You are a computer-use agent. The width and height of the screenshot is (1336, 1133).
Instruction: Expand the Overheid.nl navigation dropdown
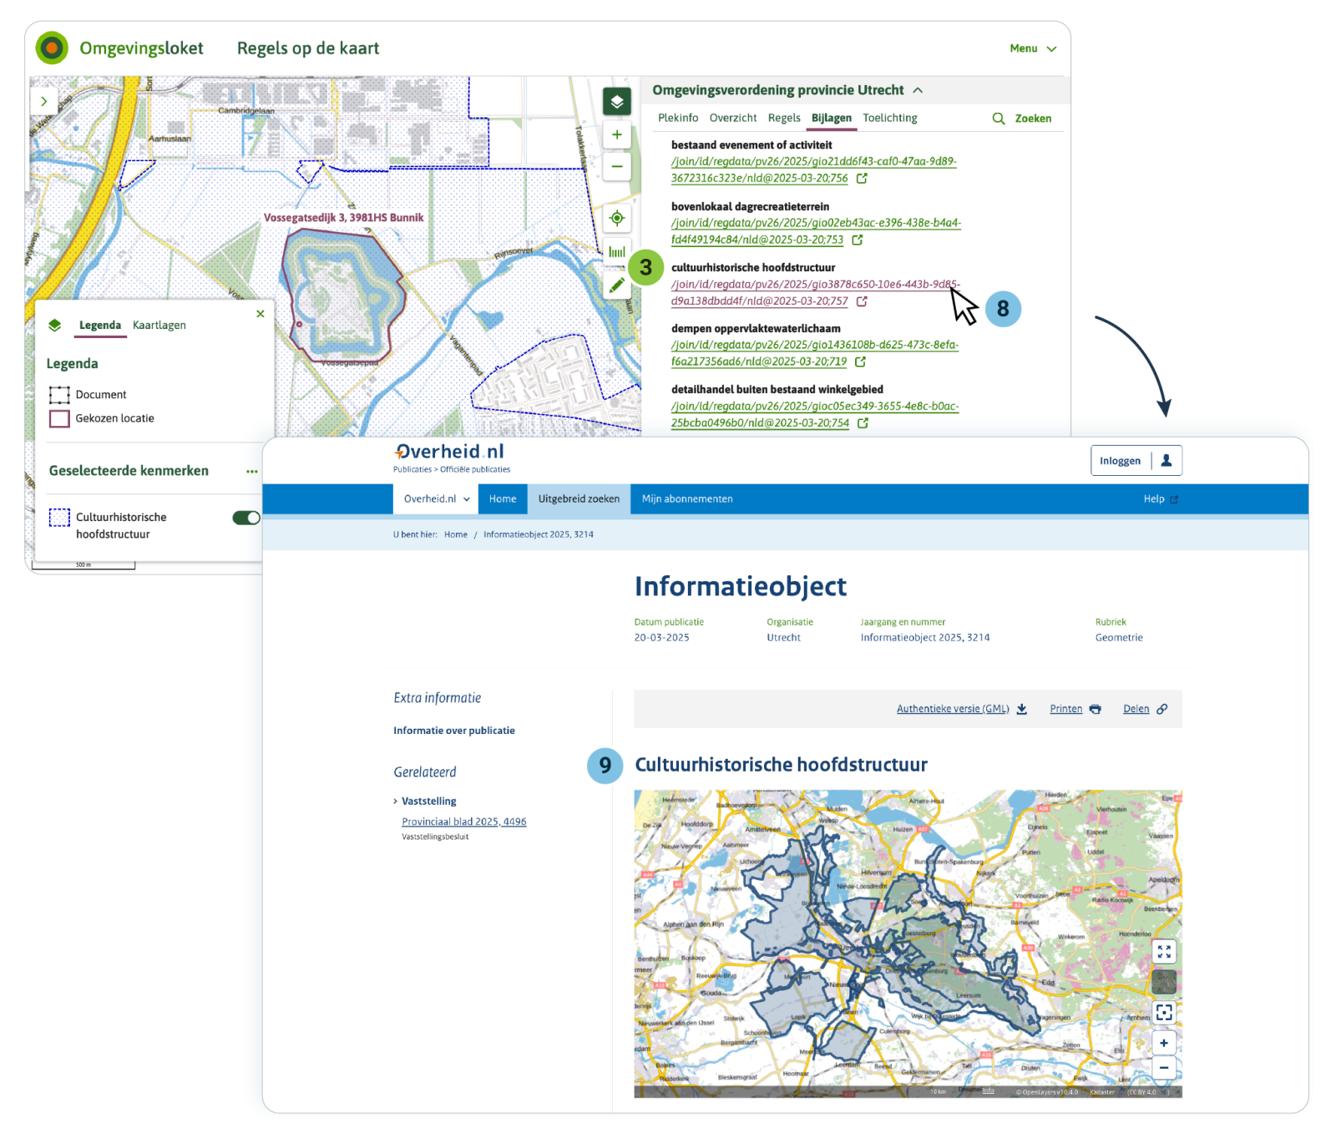click(434, 498)
